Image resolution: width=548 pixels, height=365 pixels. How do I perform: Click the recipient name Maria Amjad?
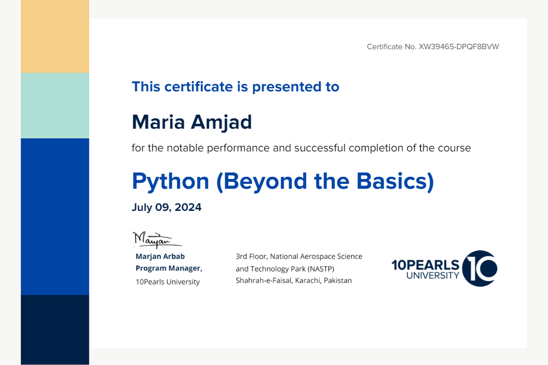(192, 122)
